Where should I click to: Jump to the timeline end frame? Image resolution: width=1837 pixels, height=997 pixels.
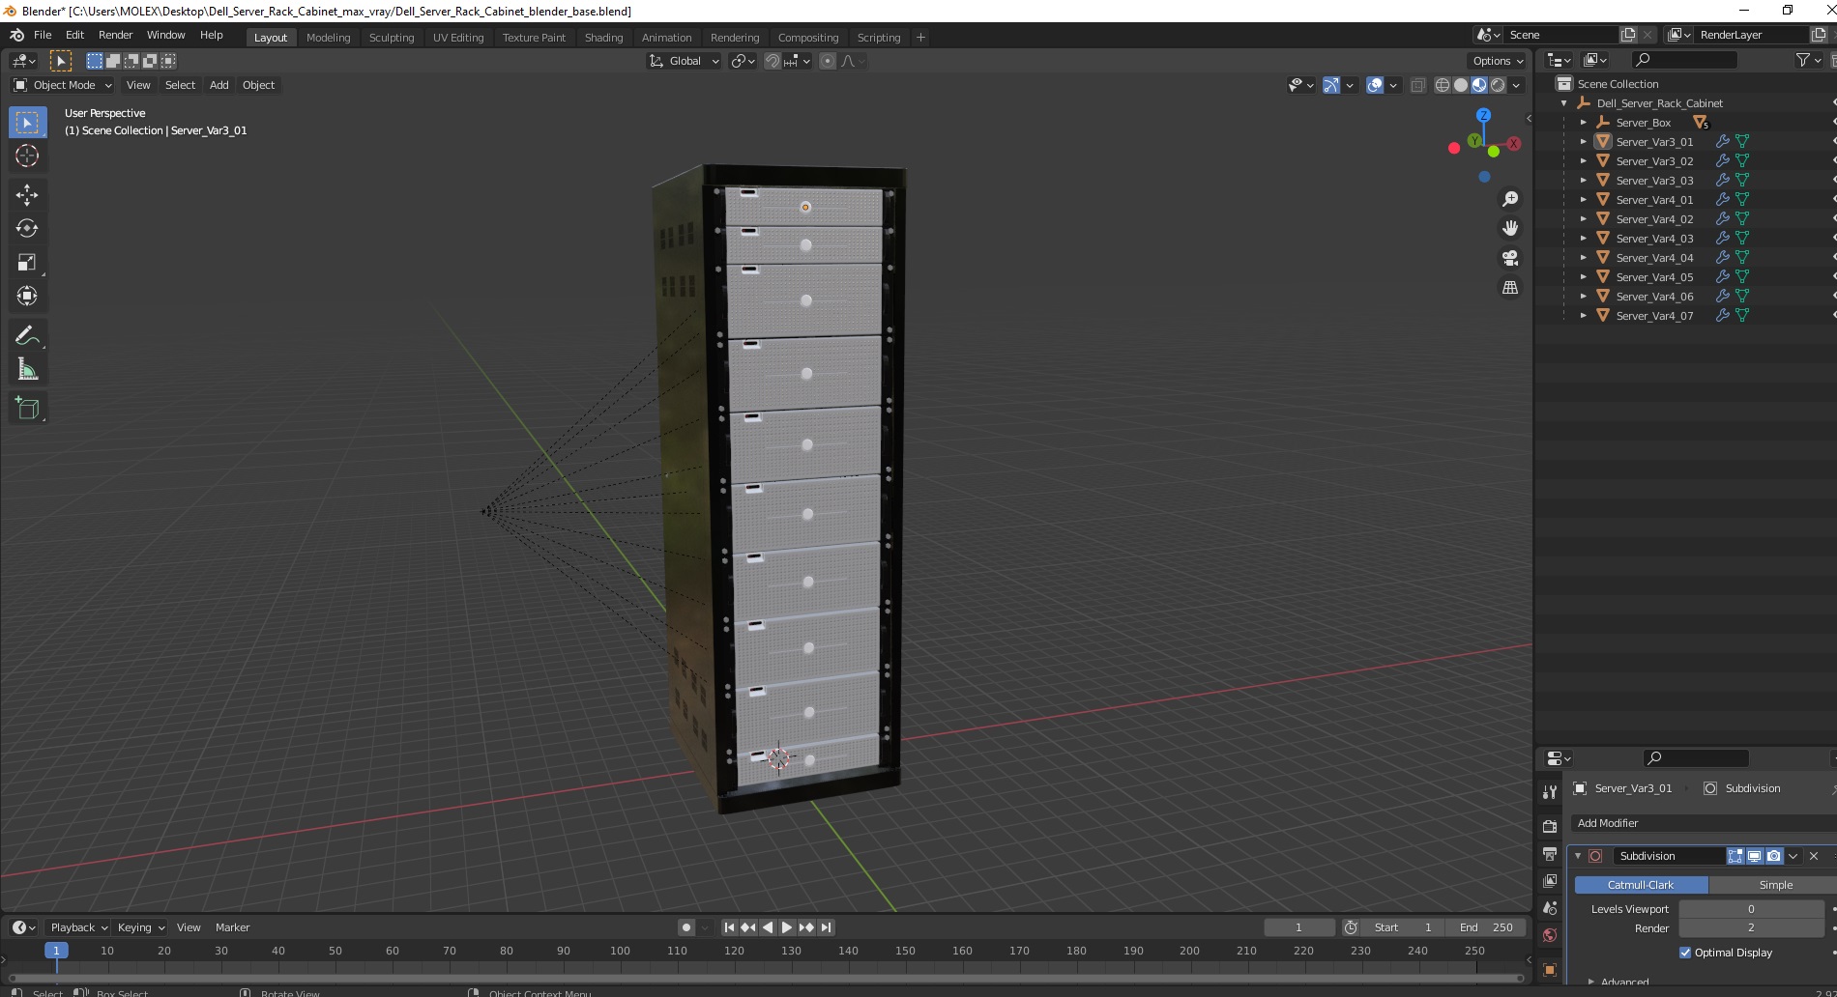[x=826, y=927]
